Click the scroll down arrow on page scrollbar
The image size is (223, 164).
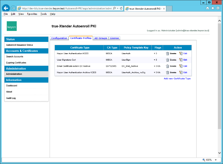tap(219, 153)
